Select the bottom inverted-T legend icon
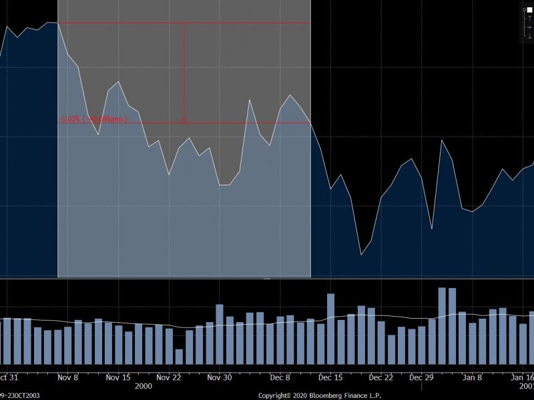534x400 pixels. point(529,35)
